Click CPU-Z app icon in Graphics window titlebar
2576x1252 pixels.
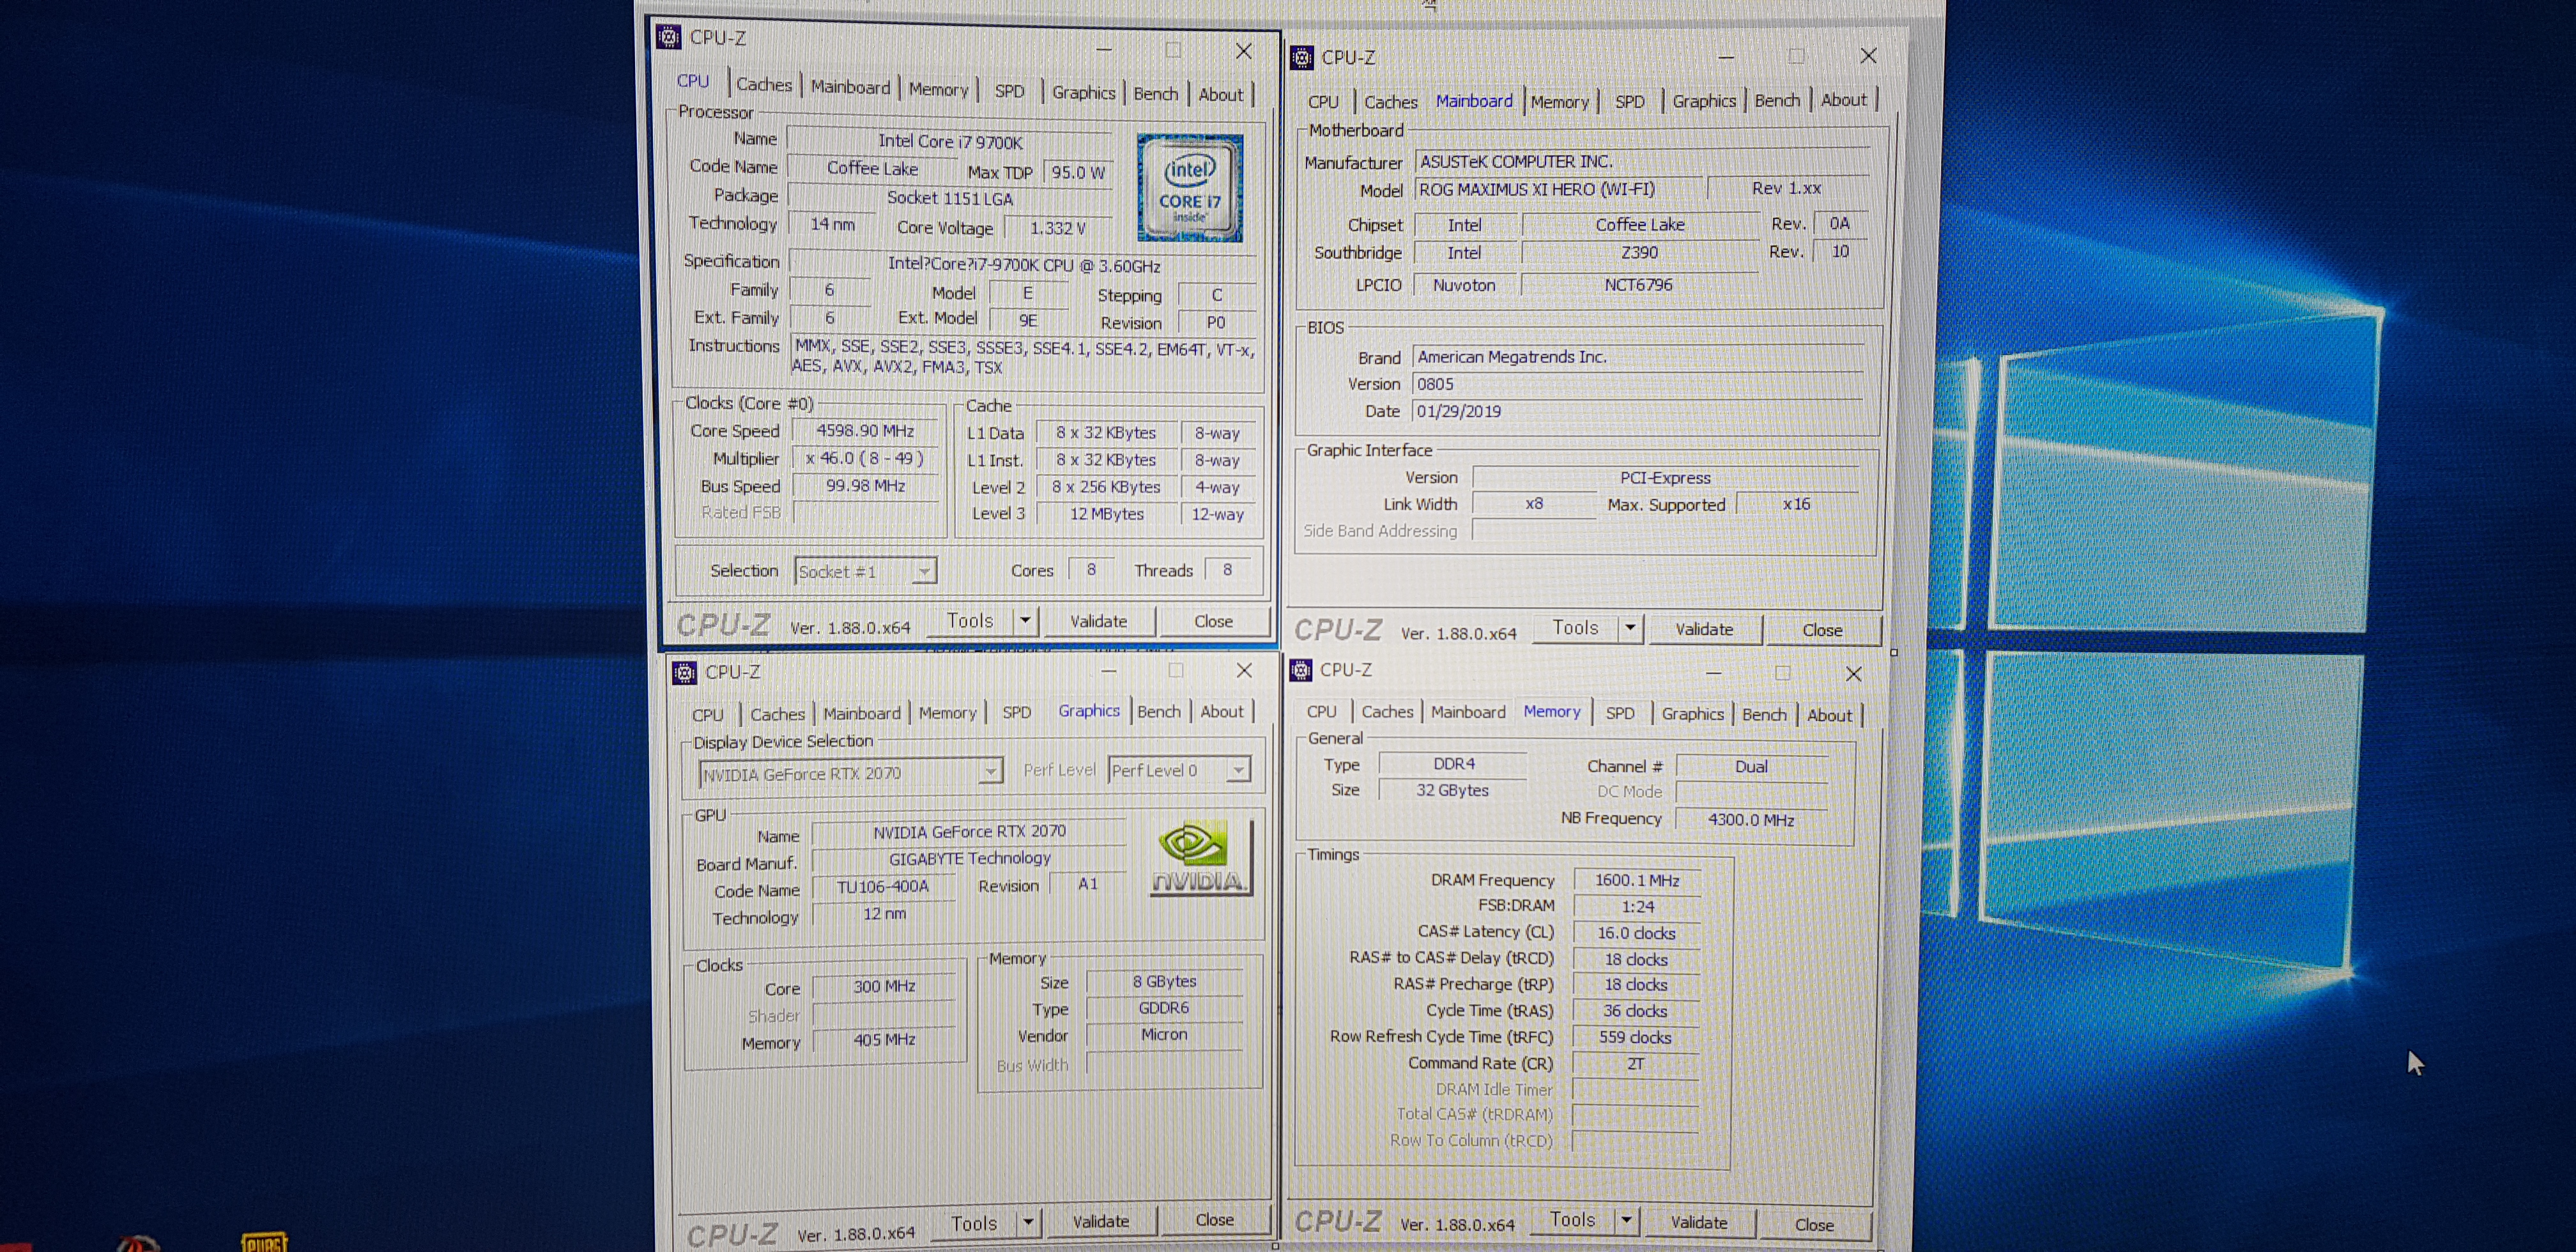coord(684,673)
